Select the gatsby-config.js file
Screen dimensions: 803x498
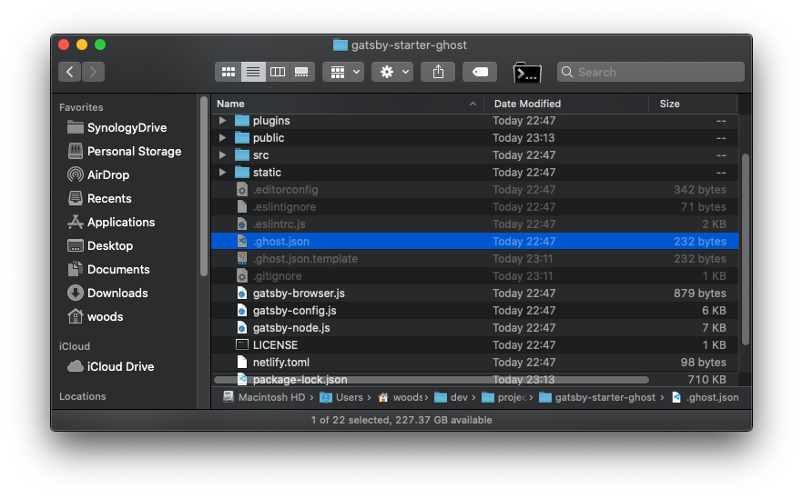pyautogui.click(x=474, y=311)
